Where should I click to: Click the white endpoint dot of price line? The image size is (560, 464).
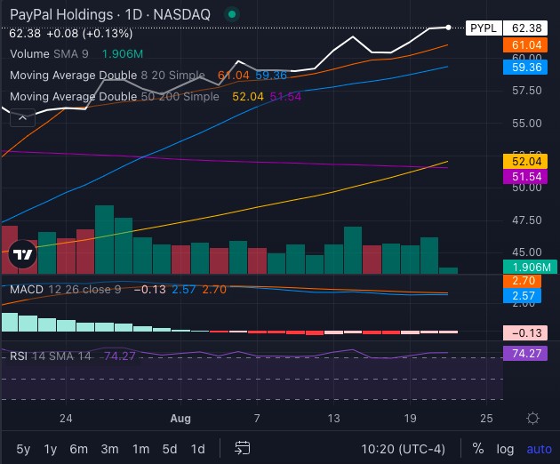(448, 28)
